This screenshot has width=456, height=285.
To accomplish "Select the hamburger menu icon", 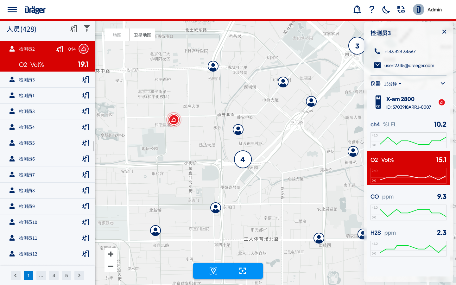I will pos(12,9).
